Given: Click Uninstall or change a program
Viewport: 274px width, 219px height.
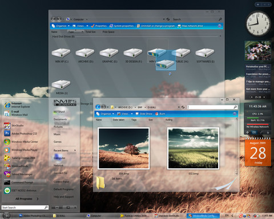Looking at the screenshot, I should [156, 26].
